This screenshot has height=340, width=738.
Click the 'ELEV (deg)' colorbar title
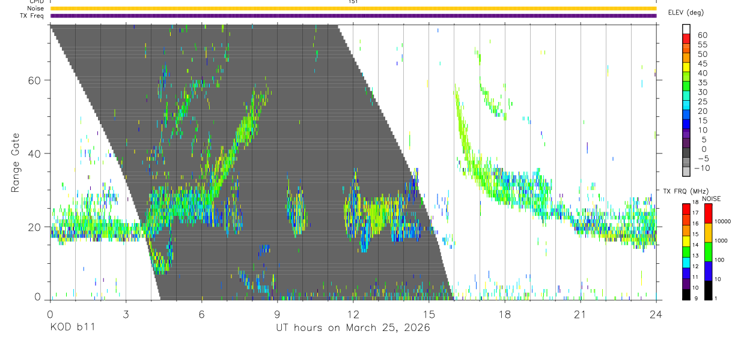pyautogui.click(x=688, y=12)
